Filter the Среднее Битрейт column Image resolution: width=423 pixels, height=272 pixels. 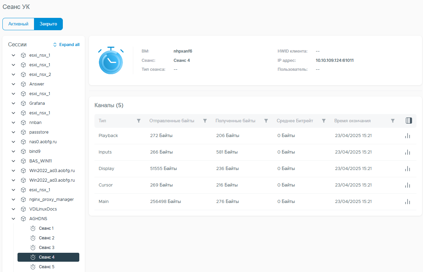[x=323, y=121]
